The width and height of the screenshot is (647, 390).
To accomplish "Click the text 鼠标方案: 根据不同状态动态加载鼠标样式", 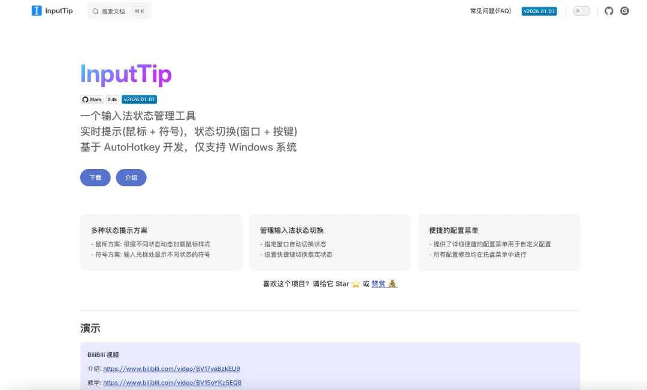I will pos(153,244).
